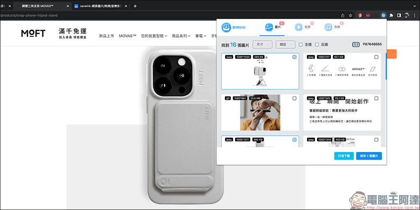Click the image list scrollbar in the popup
This screenshot has width=420, height=210.
coord(386,63)
